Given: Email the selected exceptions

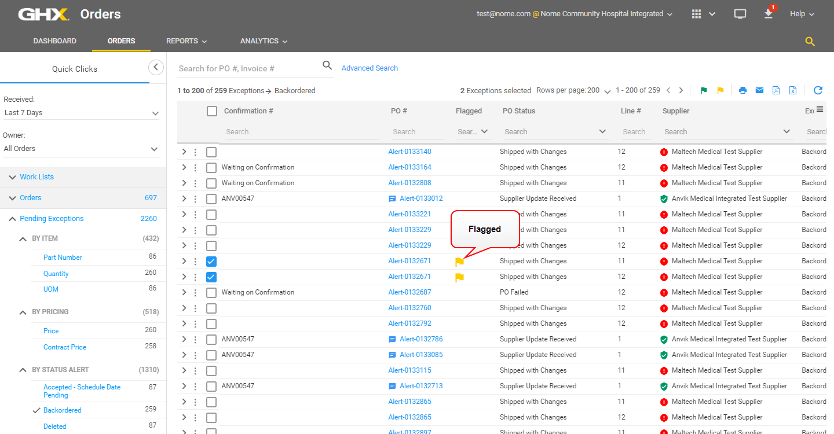Looking at the screenshot, I should point(759,90).
